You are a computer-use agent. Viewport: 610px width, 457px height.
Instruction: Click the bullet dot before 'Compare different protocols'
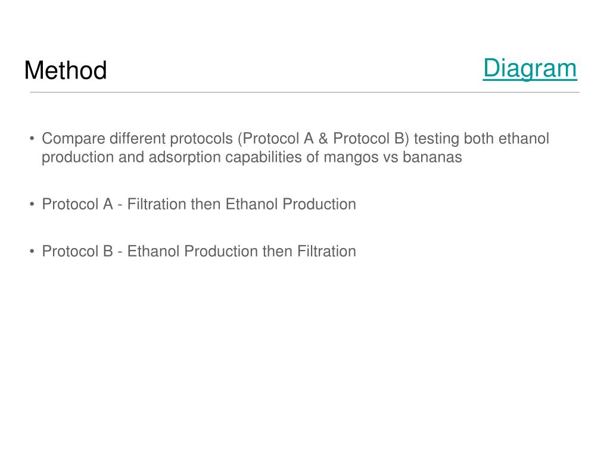pos(32,138)
